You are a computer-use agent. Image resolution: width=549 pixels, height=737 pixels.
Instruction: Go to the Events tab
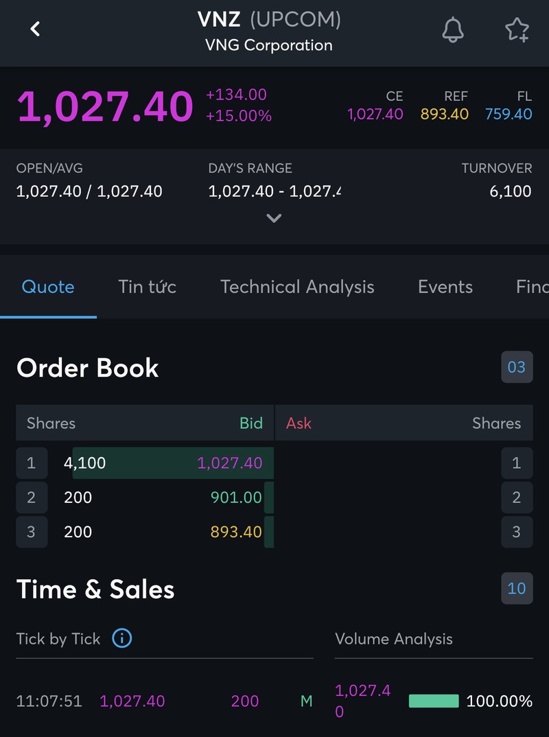coord(445,287)
